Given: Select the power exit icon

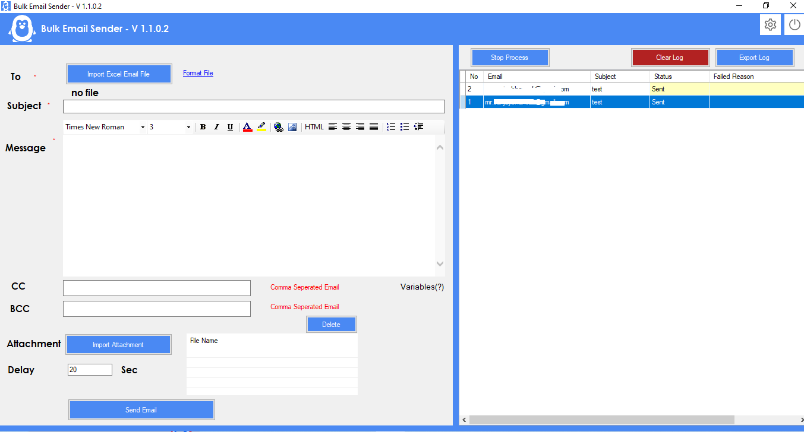Looking at the screenshot, I should 794,24.
